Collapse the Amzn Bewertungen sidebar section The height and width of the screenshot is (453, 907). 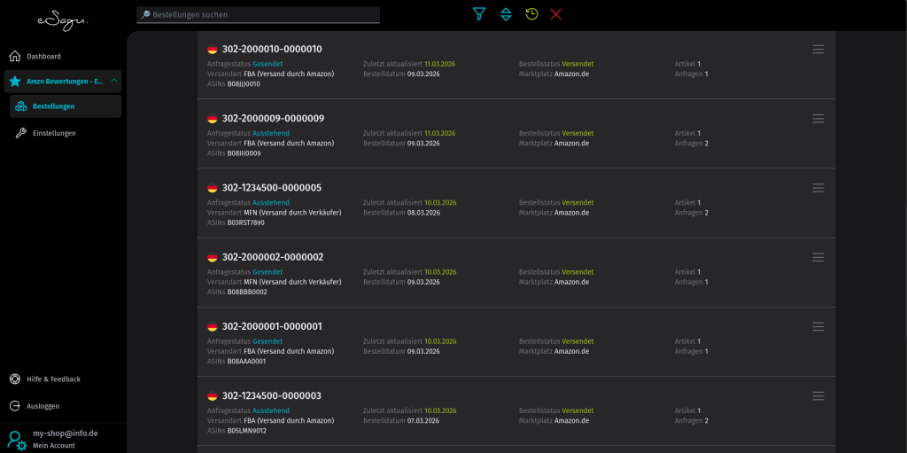(x=114, y=82)
